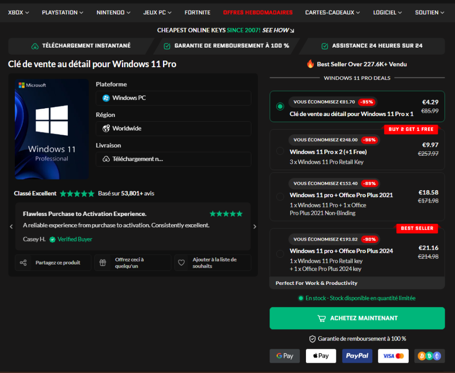This screenshot has width=455, height=373.
Task: Click the SEE HOW link
Action: (278, 30)
